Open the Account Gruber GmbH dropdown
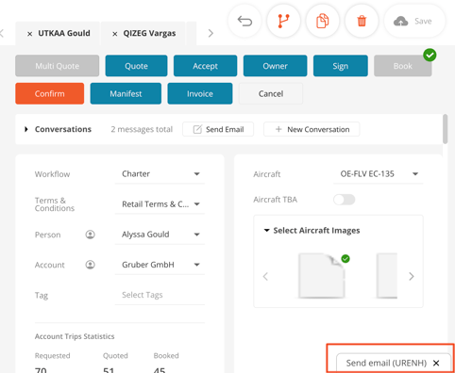The image size is (455, 373). click(160, 265)
